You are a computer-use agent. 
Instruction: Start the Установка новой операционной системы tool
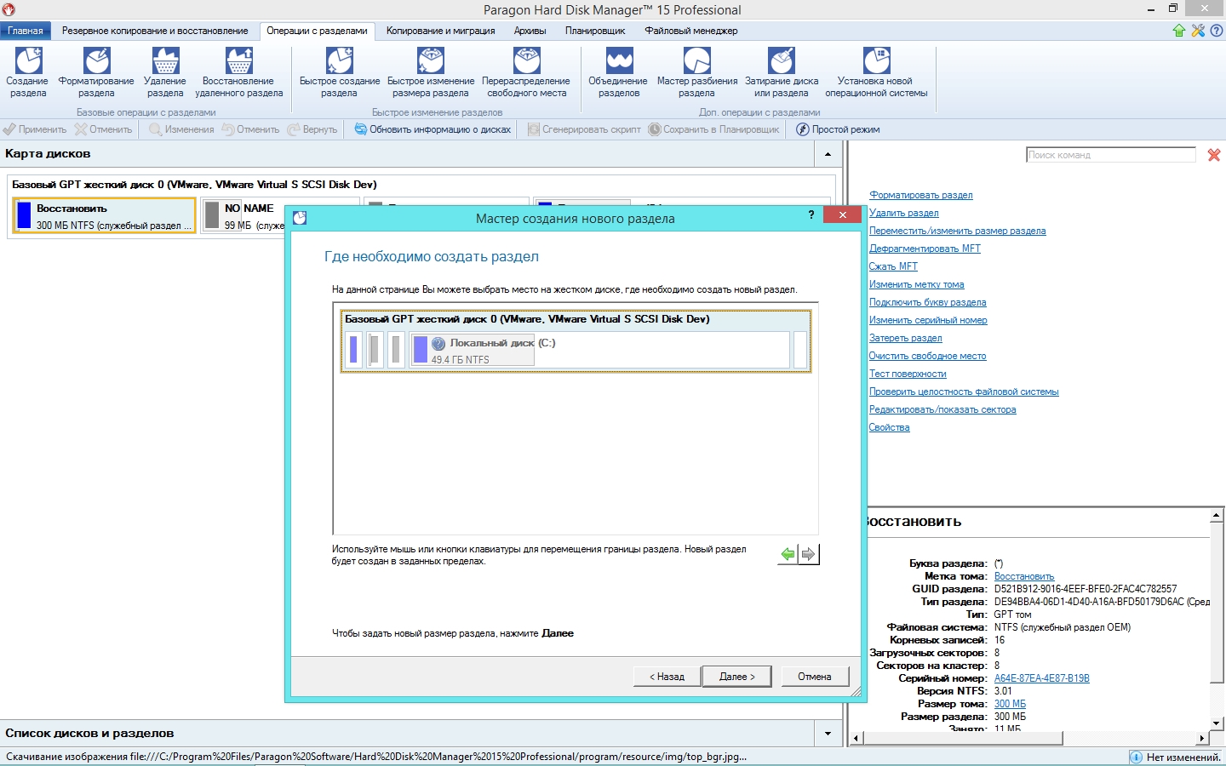pyautogui.click(x=876, y=73)
